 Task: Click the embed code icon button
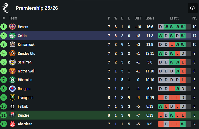[x=193, y=8]
